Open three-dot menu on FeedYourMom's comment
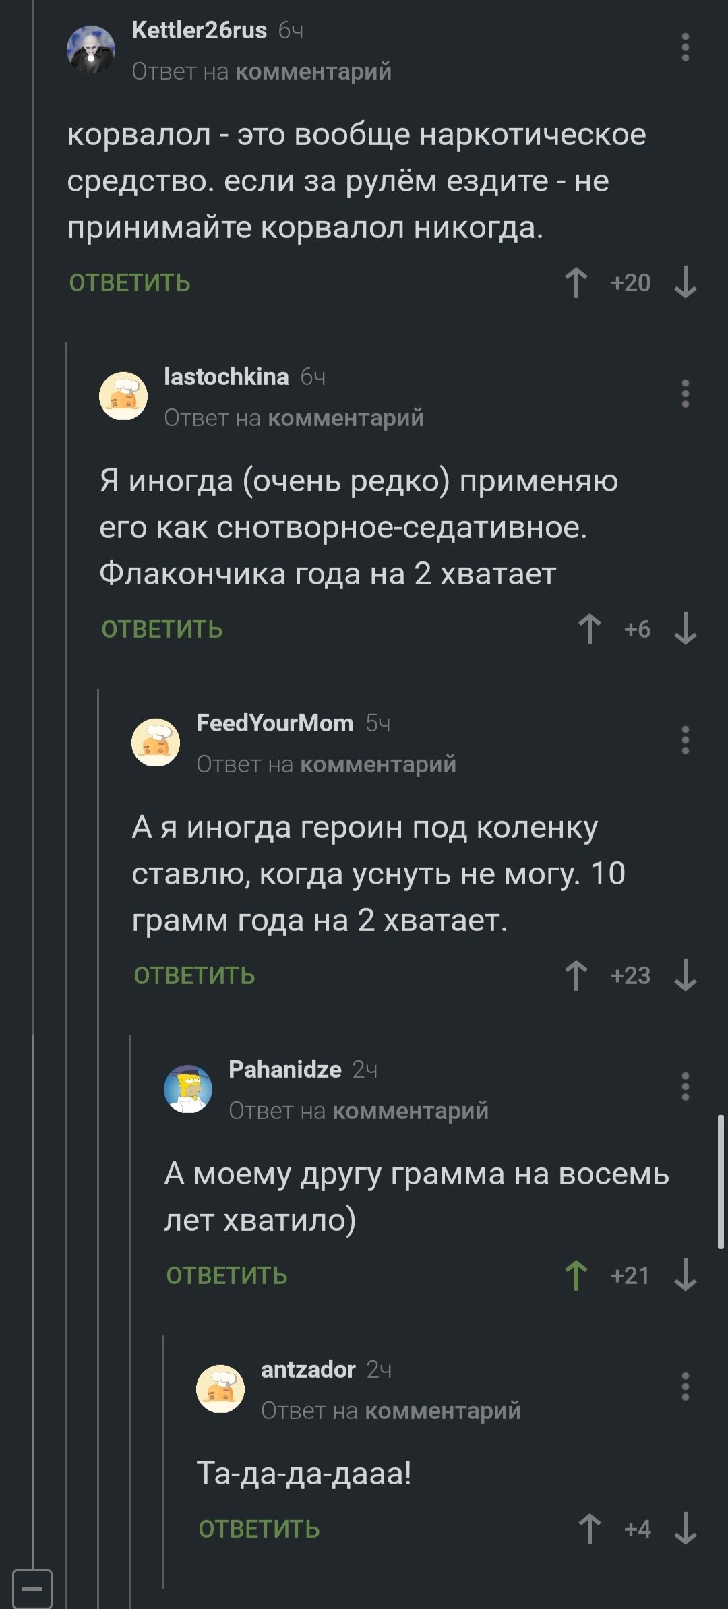Viewport: 728px width, 1609px height. [x=685, y=740]
